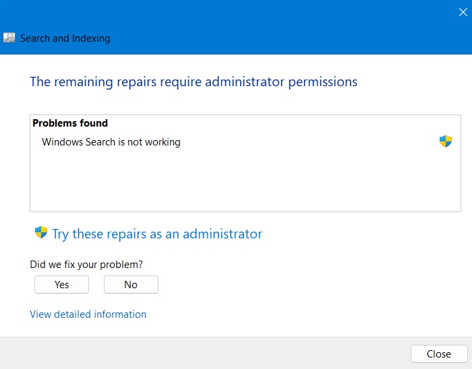Select 'Windows Search is not working' entry
472x369 pixels.
tap(111, 142)
